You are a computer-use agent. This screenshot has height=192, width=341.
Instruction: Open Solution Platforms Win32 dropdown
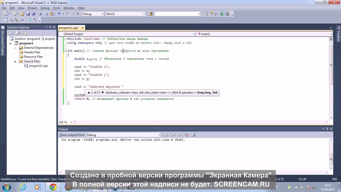pyautogui.click(x=144, y=14)
